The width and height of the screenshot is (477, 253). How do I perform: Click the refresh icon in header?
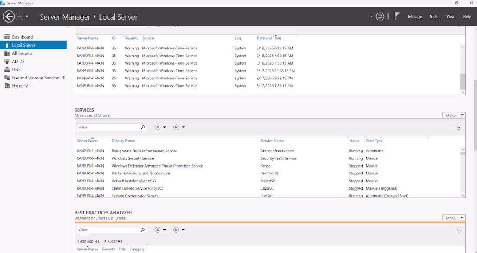380,16
